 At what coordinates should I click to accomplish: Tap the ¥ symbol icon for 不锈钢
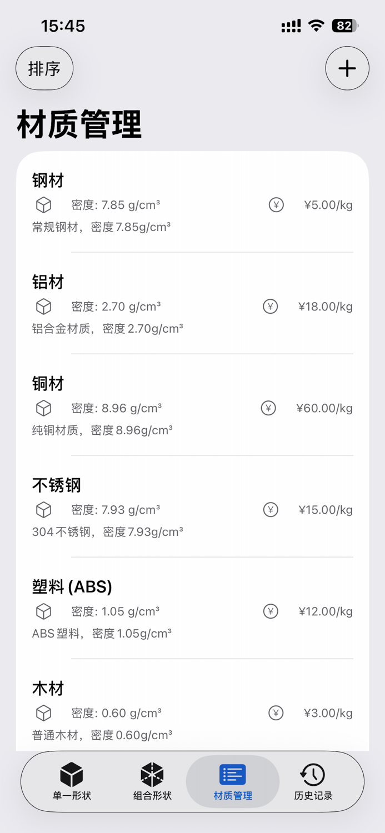click(x=270, y=509)
